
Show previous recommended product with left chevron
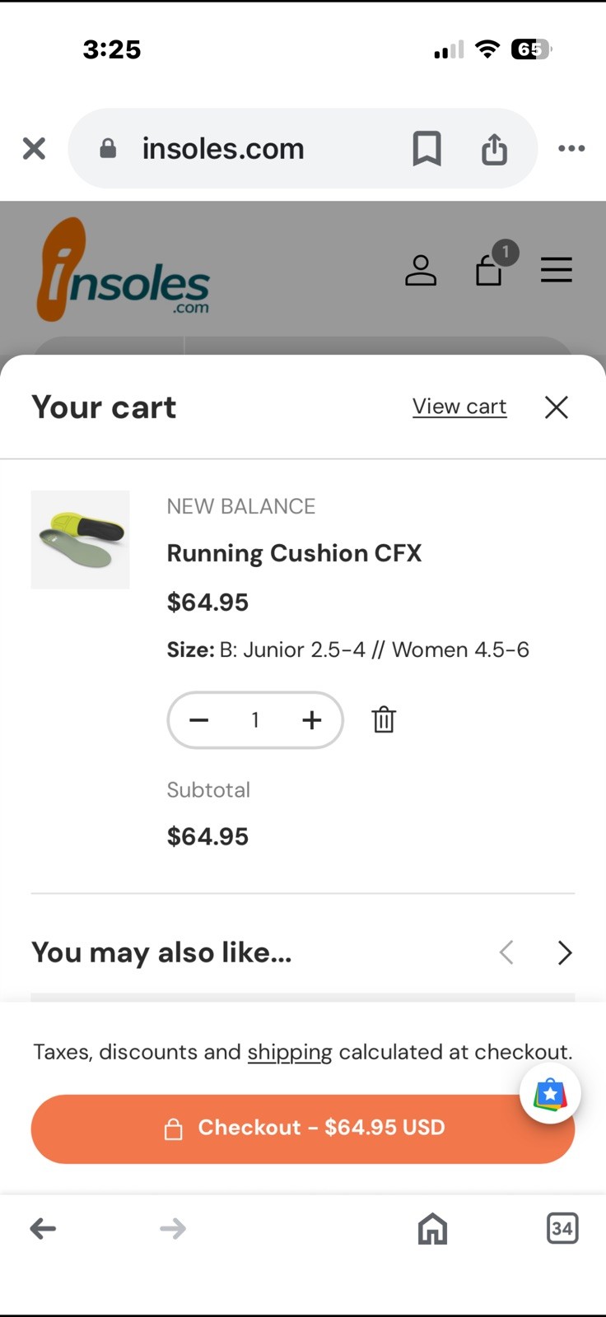[x=506, y=952]
